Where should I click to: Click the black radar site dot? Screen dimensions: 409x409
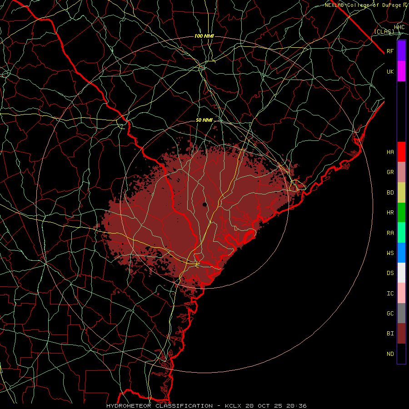tap(205, 204)
